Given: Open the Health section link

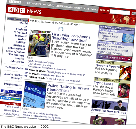Looking at the screenshot, I should click(20, 59).
